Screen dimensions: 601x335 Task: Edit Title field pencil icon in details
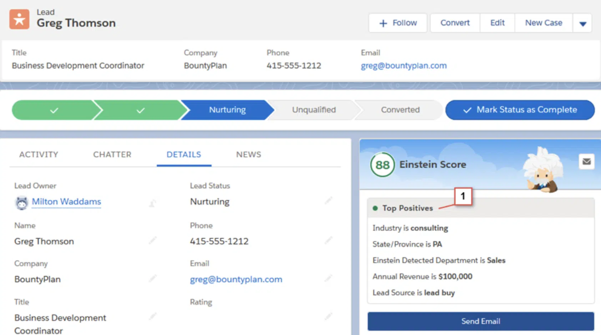click(153, 316)
